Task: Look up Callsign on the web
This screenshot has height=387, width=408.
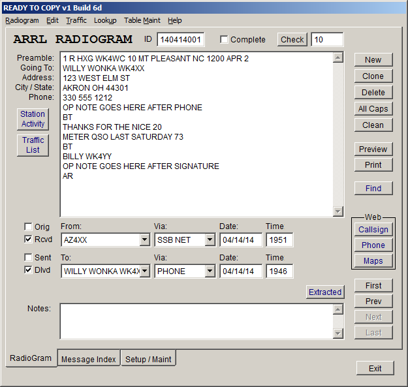Action: [x=373, y=229]
